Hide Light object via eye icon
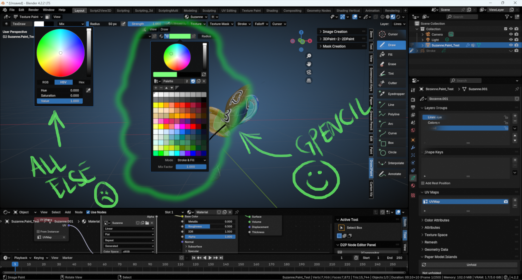Image resolution: width=522 pixels, height=280 pixels. [511, 40]
